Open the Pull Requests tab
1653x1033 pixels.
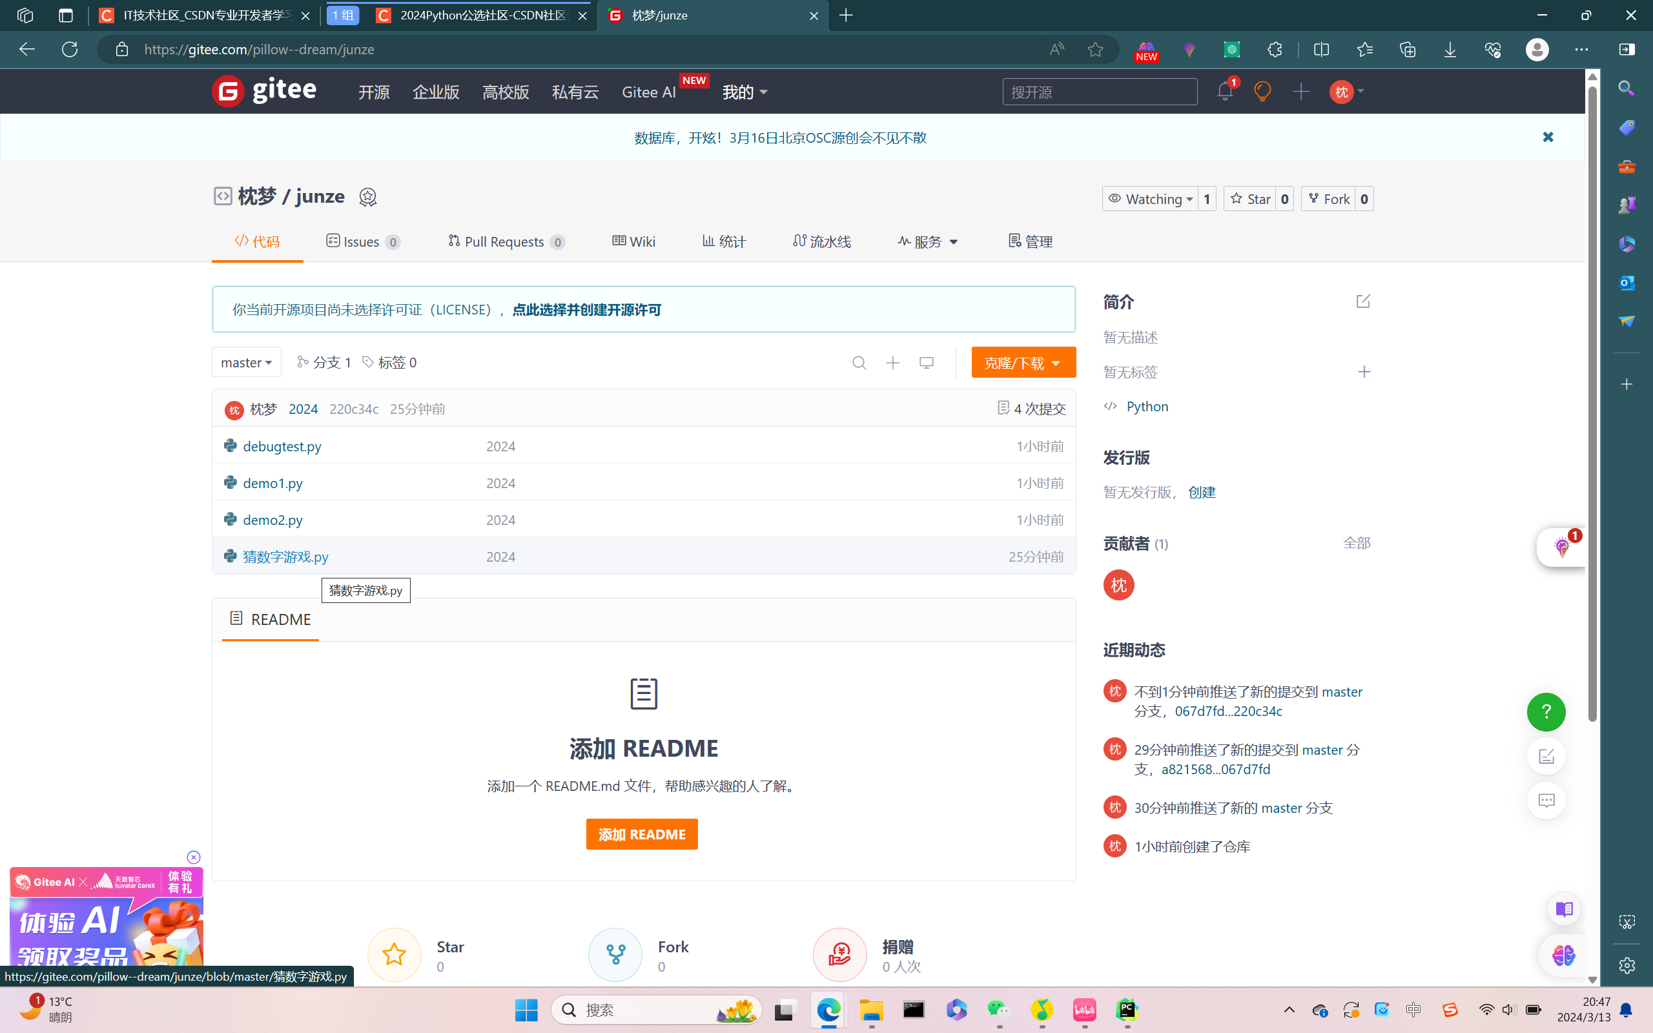(x=506, y=242)
